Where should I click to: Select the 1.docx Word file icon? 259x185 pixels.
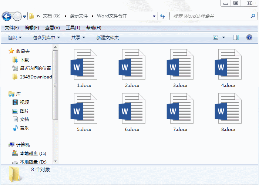click(x=84, y=64)
